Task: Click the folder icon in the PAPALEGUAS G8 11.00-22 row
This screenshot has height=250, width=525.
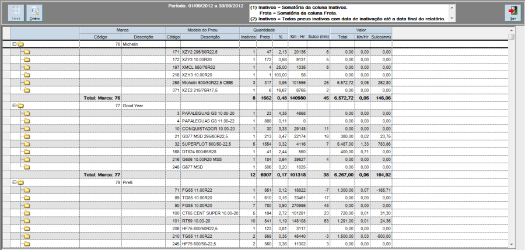Action: click(27, 121)
